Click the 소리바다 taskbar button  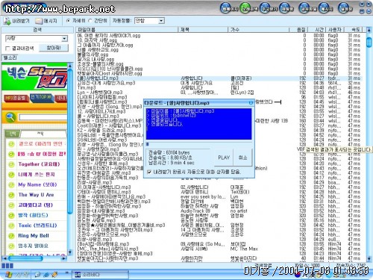(x=101, y=275)
